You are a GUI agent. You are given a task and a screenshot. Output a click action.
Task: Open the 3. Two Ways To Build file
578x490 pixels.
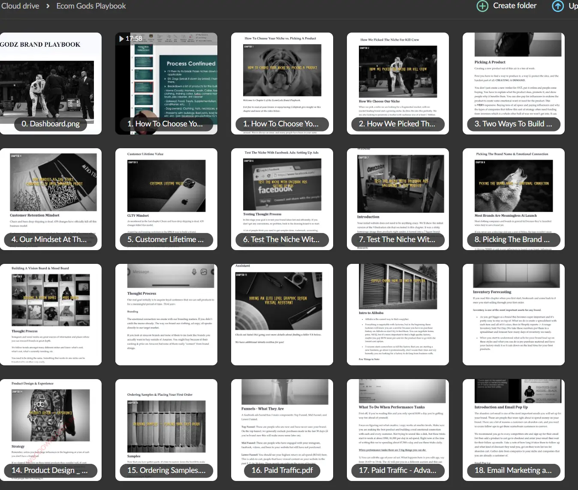pos(514,84)
